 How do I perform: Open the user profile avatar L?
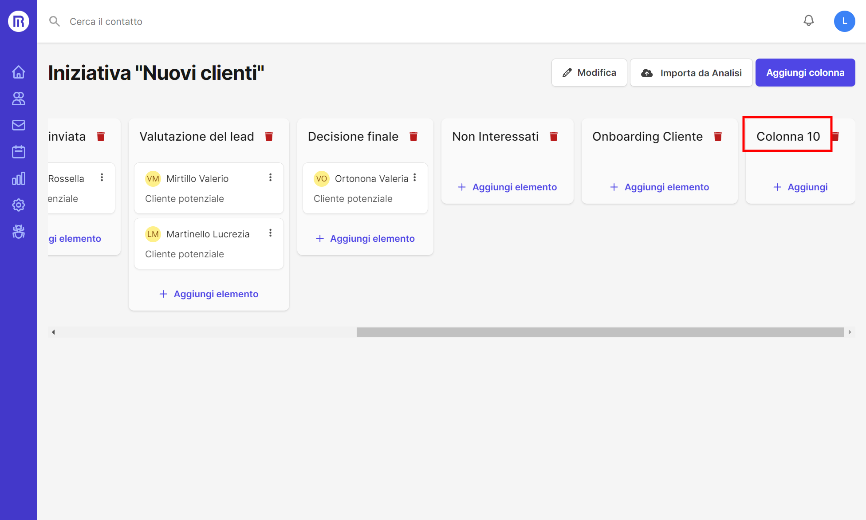[844, 21]
